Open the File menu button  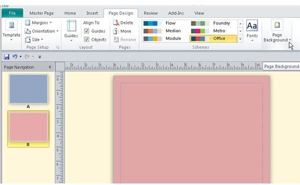12,13
